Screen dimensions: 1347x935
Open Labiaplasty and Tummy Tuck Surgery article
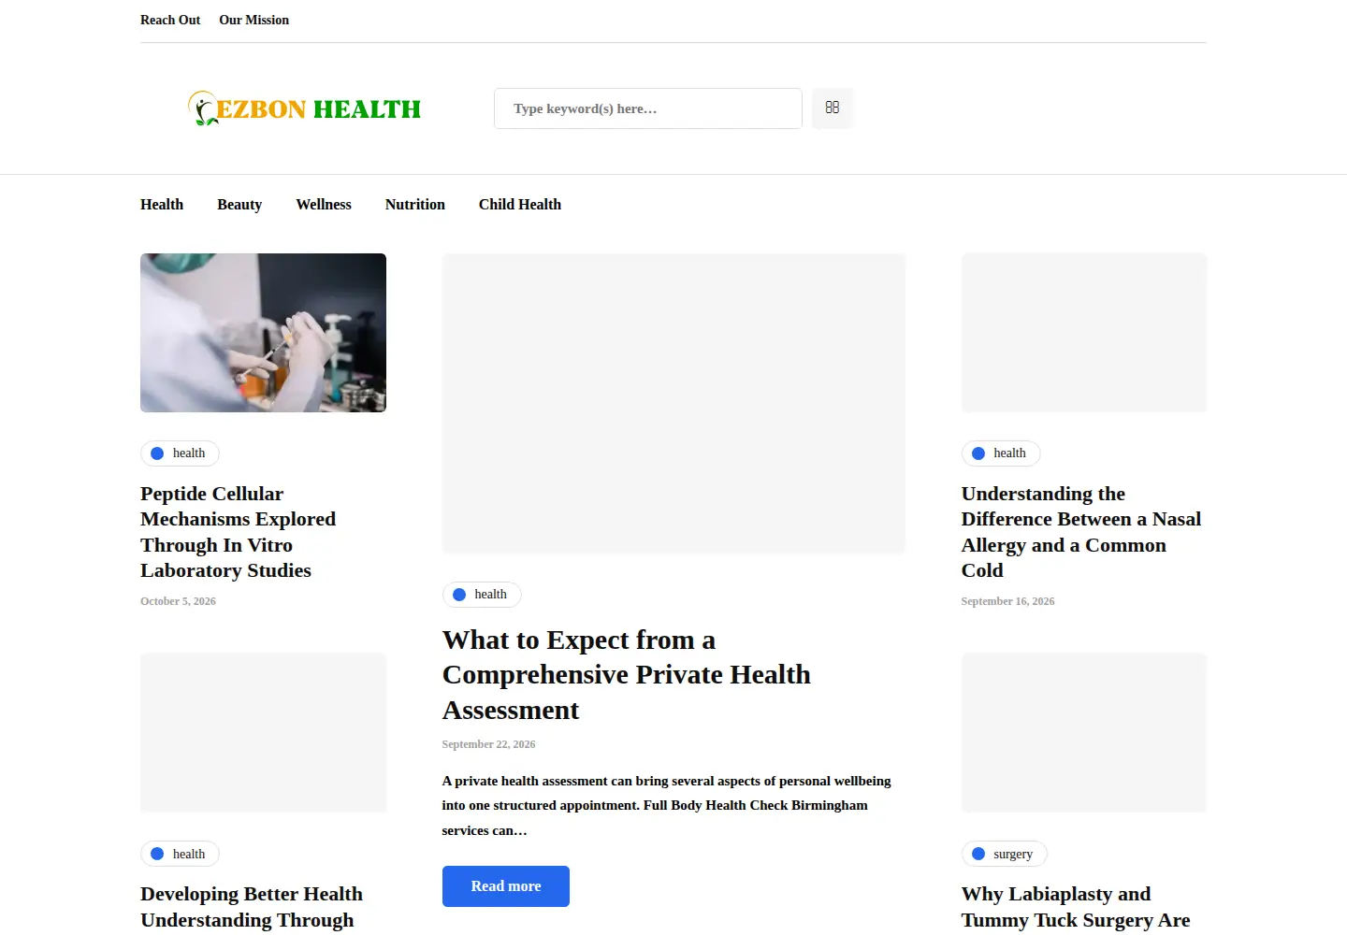[1076, 908]
